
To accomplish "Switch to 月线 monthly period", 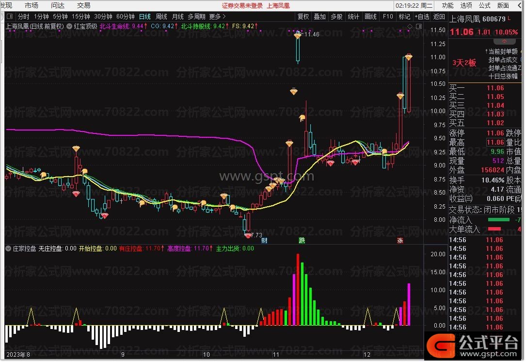I will coord(178,16).
